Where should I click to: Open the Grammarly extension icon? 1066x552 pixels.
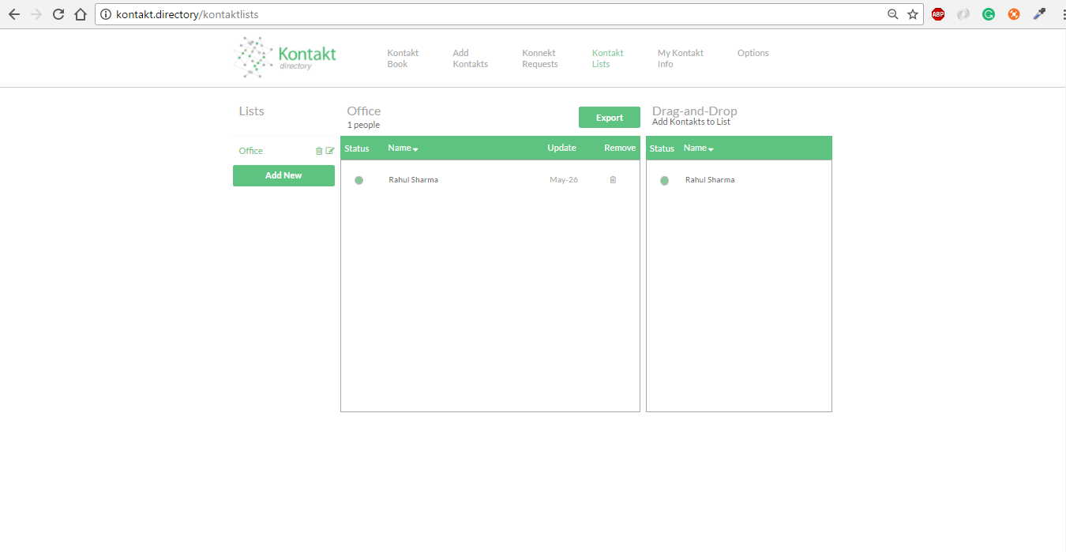(989, 14)
